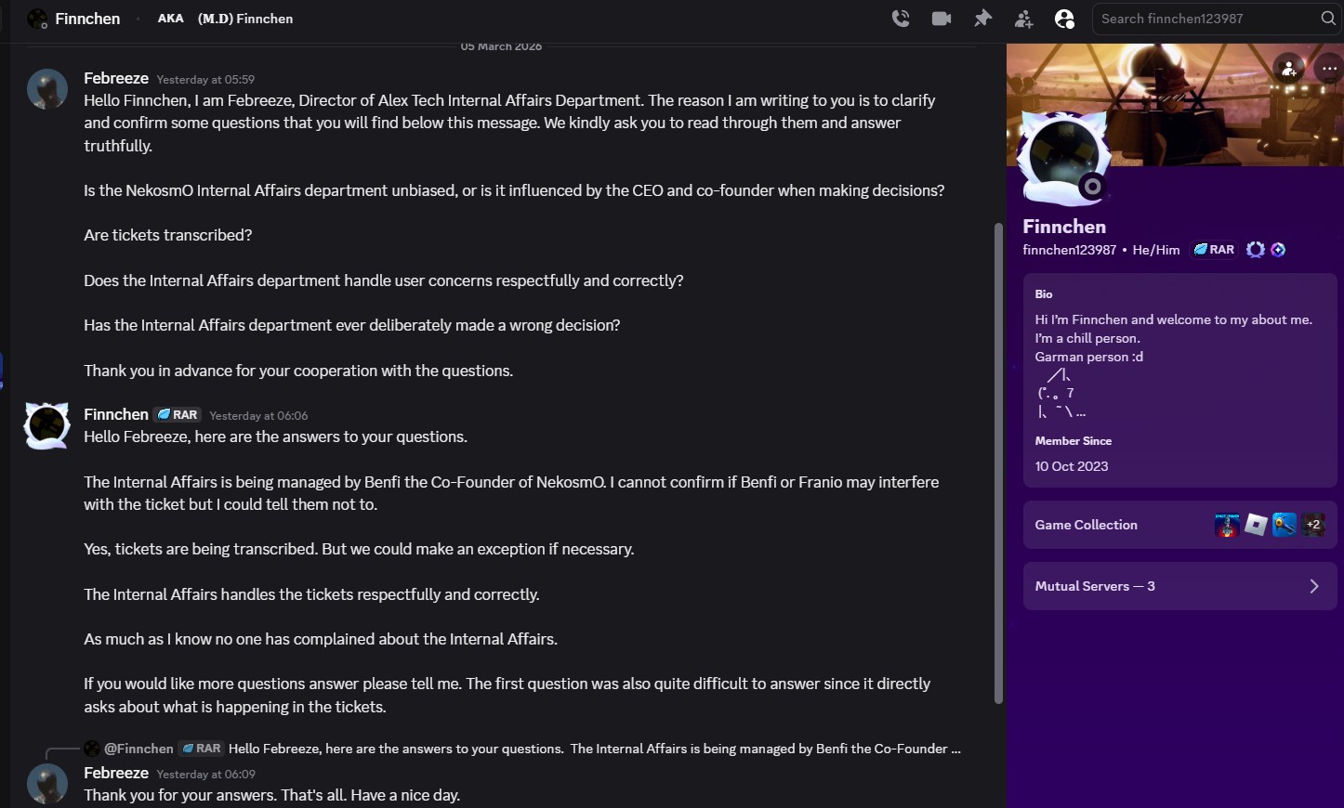The width and height of the screenshot is (1344, 808).
Task: Open pinned messages
Action: [x=982, y=19]
